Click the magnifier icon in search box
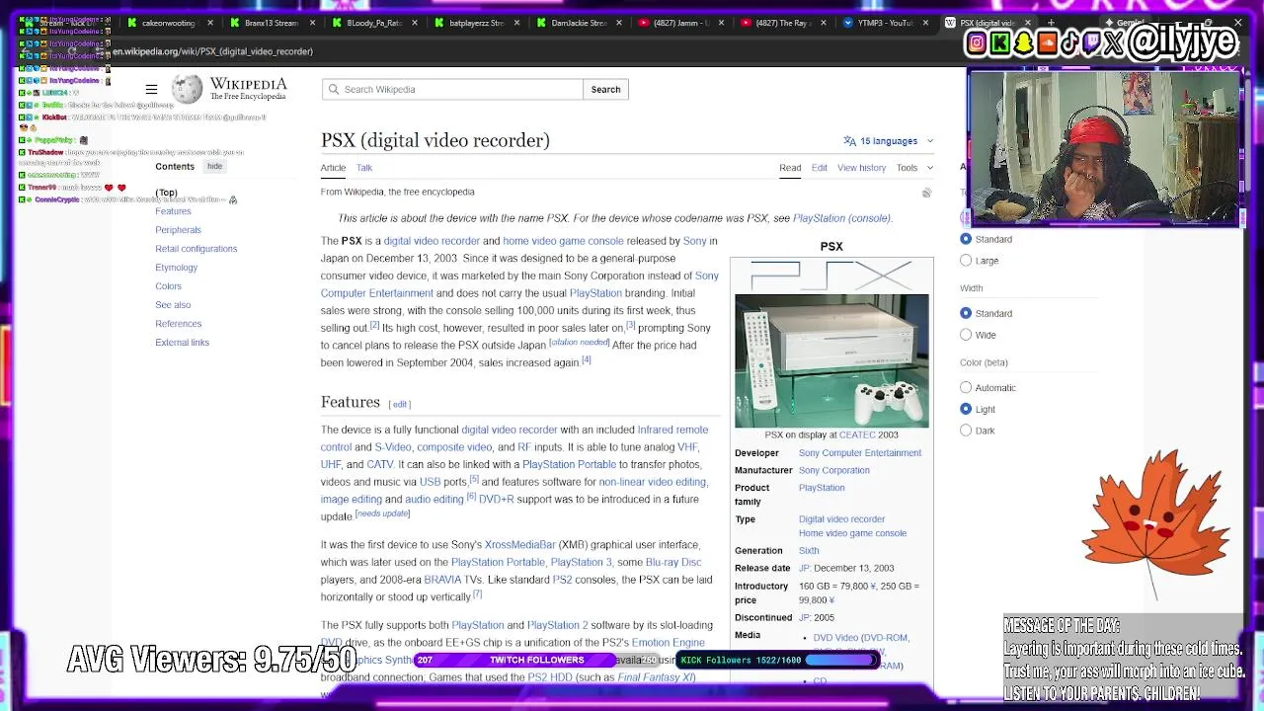This screenshot has width=1264, height=711. point(334,89)
